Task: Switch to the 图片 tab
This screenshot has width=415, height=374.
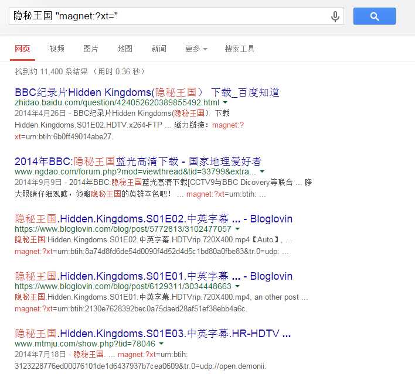Action: pos(91,49)
